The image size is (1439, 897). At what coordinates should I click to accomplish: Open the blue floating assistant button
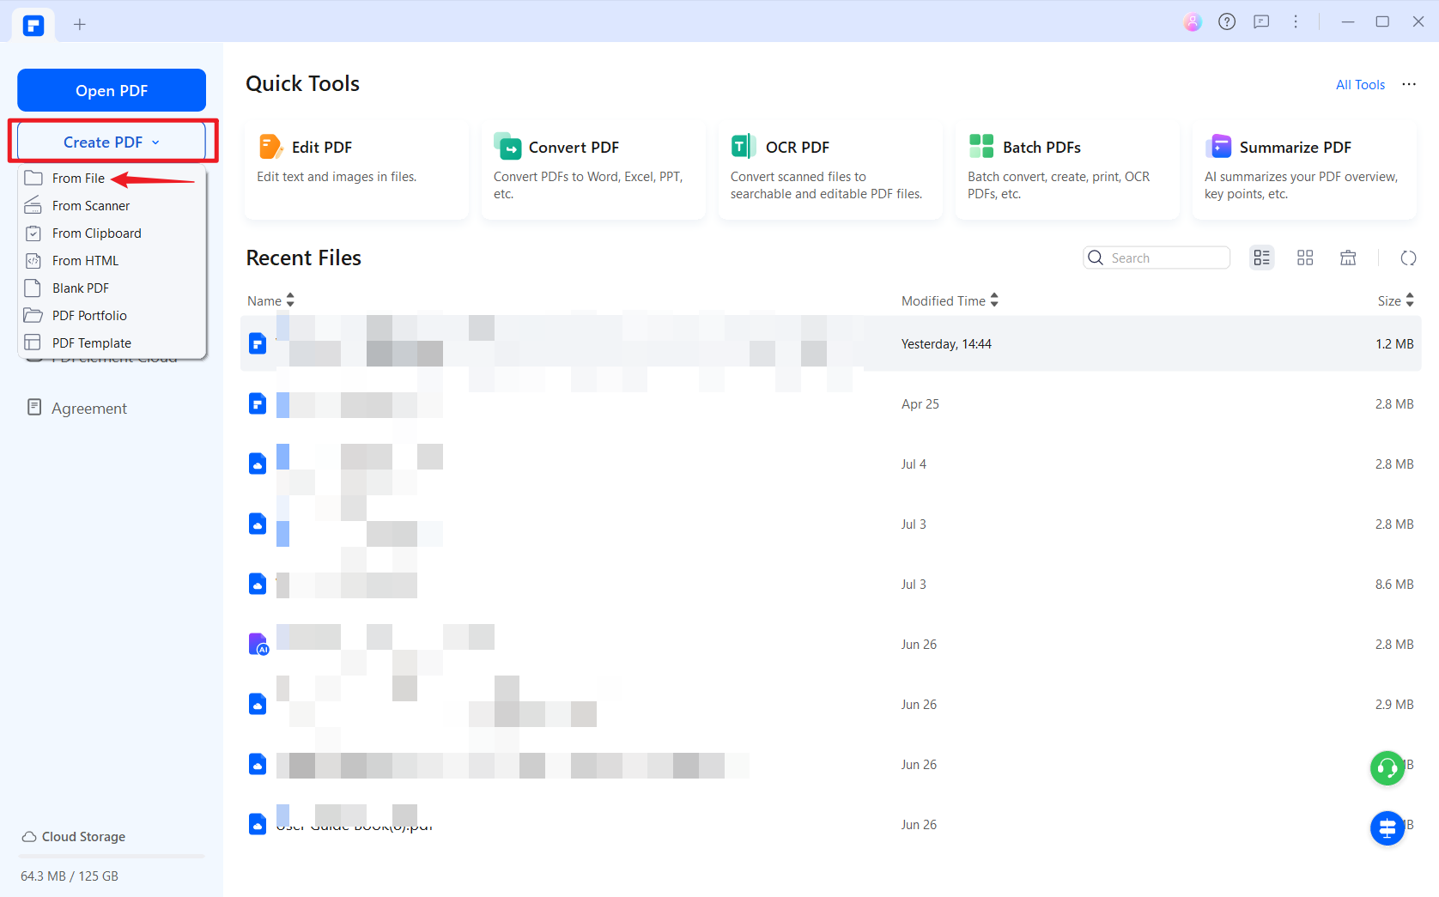(1387, 828)
